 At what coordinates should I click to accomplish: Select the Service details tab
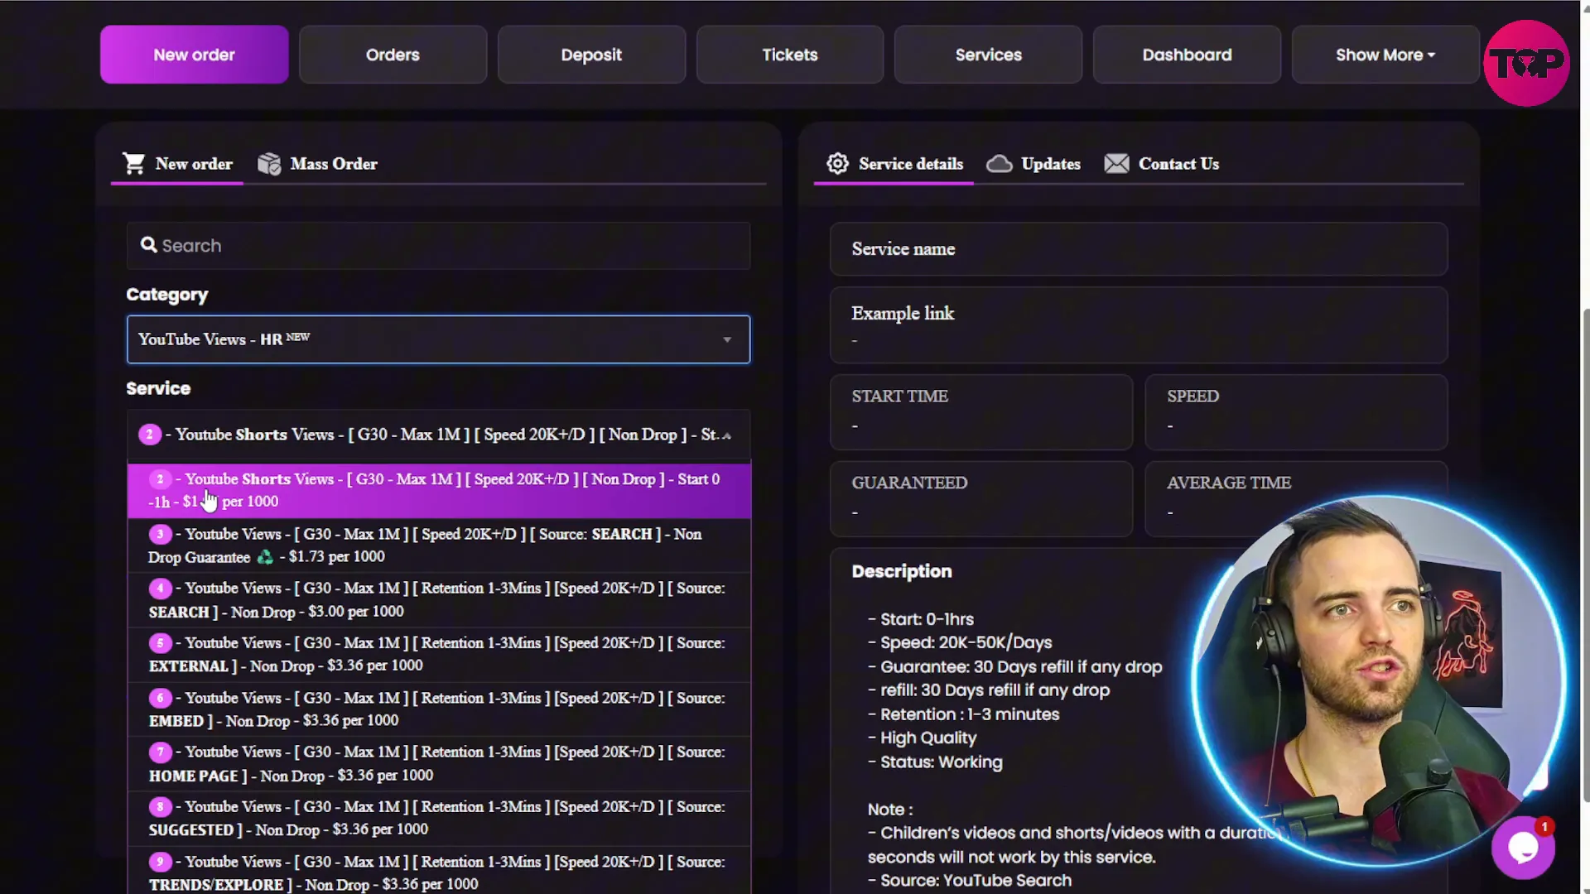coord(894,164)
